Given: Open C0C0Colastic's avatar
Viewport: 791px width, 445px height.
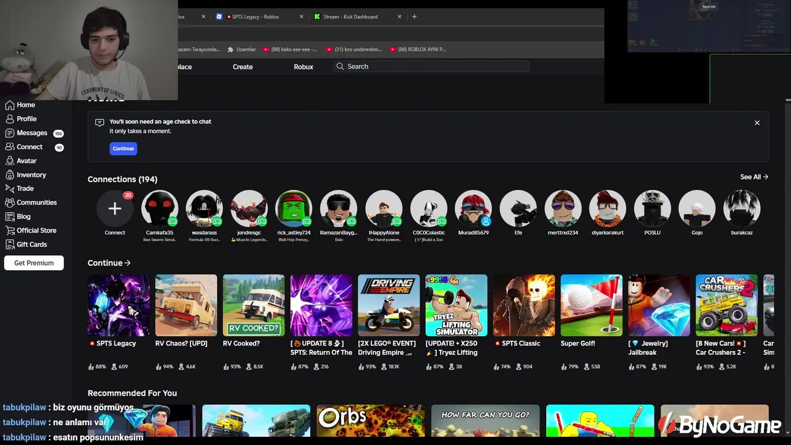Looking at the screenshot, I should click(428, 209).
